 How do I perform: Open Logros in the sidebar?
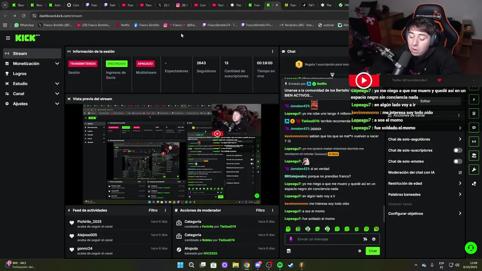[32, 74]
